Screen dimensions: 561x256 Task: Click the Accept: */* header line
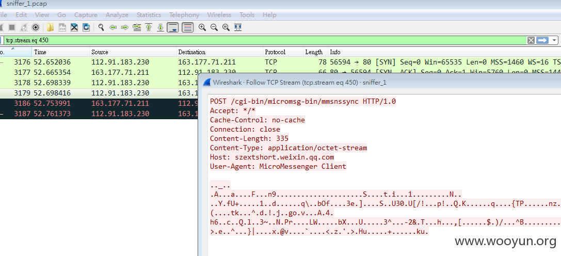tap(233, 110)
